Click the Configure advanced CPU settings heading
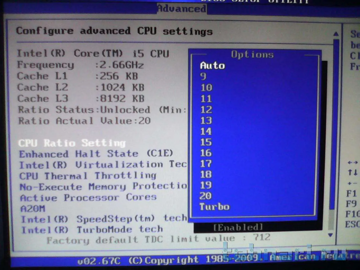The image size is (360, 270). click(x=114, y=31)
